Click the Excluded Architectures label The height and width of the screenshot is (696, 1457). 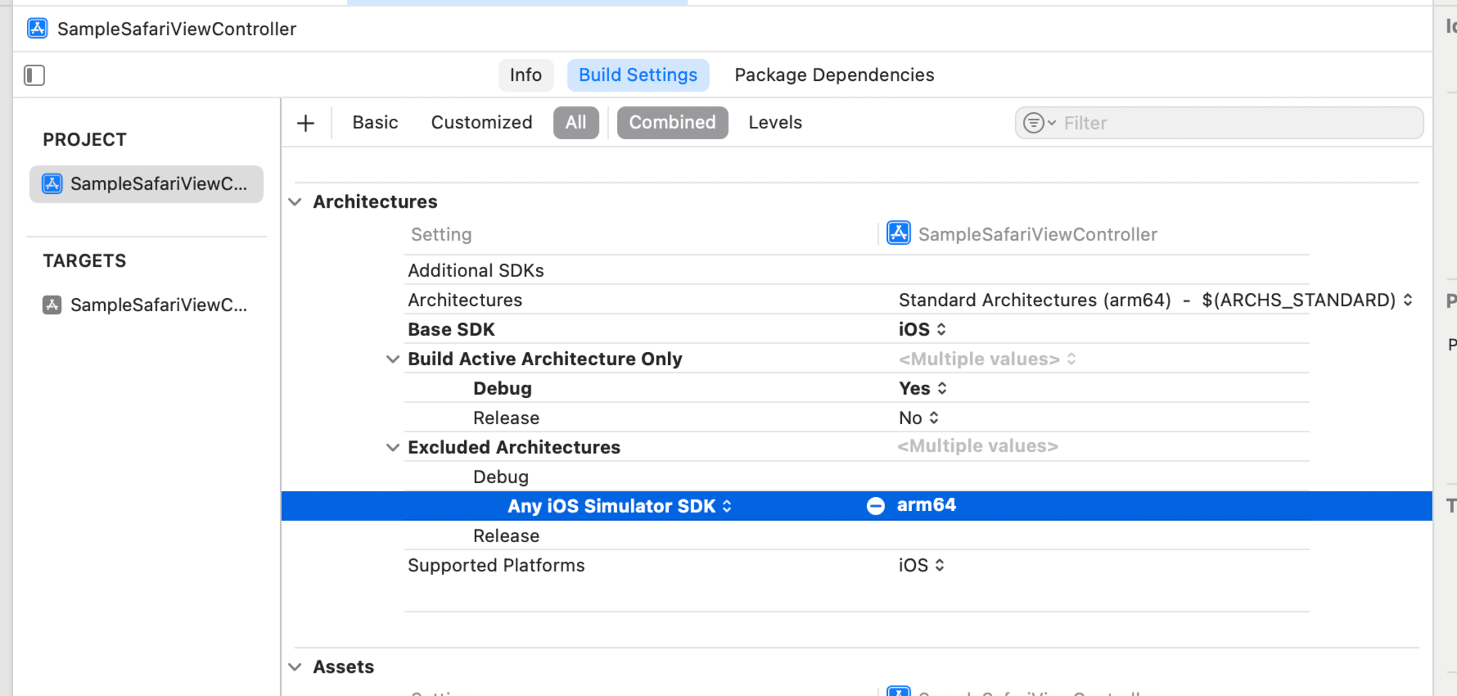[514, 447]
